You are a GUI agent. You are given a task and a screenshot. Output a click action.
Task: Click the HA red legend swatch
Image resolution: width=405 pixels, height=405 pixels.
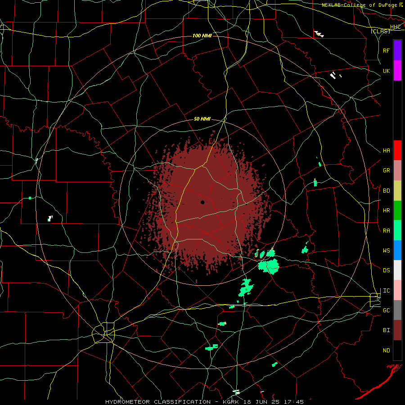(x=397, y=150)
